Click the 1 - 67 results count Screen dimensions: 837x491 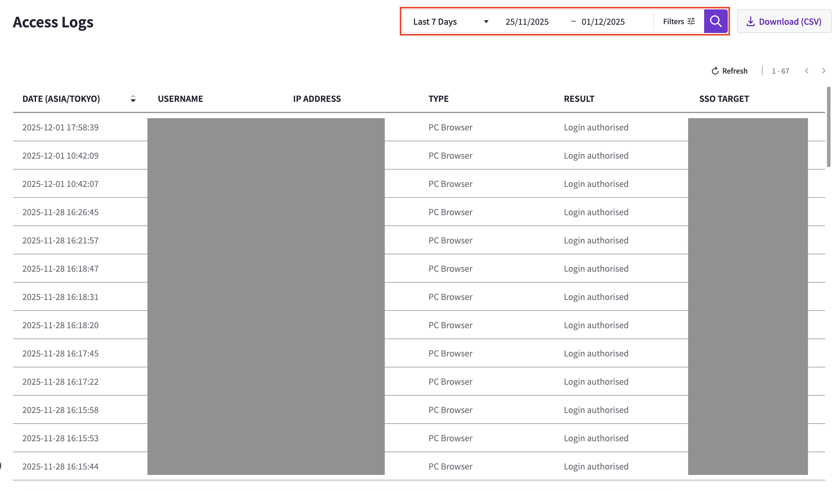point(780,71)
